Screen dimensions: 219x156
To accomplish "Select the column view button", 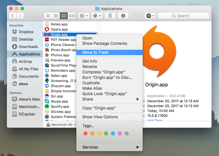I will click(x=64, y=16).
